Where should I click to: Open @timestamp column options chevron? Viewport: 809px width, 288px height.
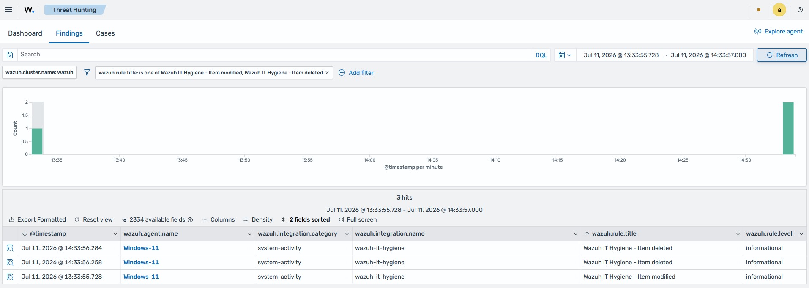[x=115, y=234]
